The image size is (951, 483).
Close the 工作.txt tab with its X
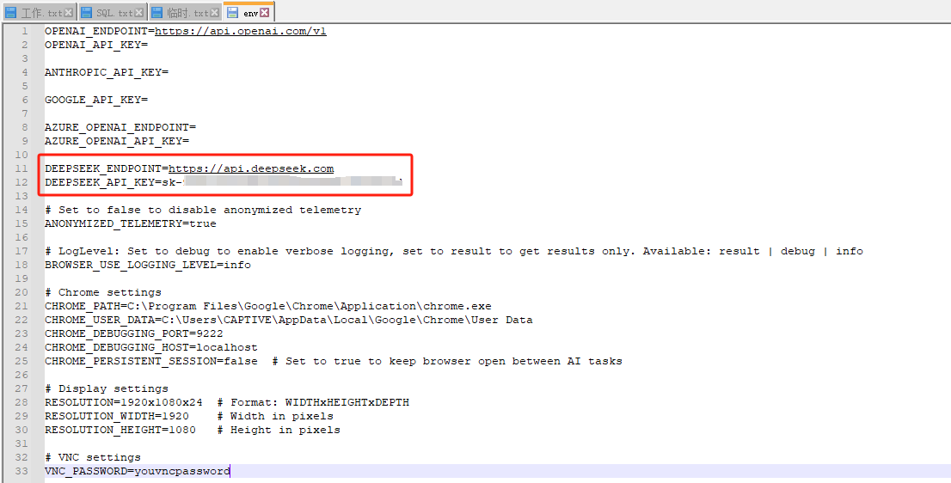click(x=68, y=13)
